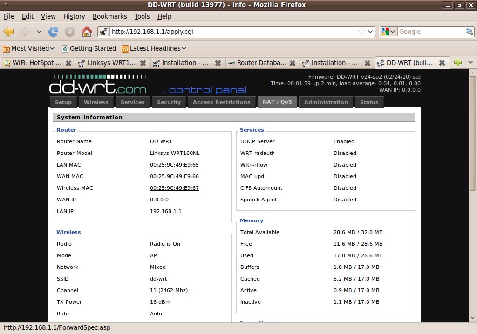Open the back/forward history dropdown arrow
477x334 pixels.
click(x=39, y=32)
